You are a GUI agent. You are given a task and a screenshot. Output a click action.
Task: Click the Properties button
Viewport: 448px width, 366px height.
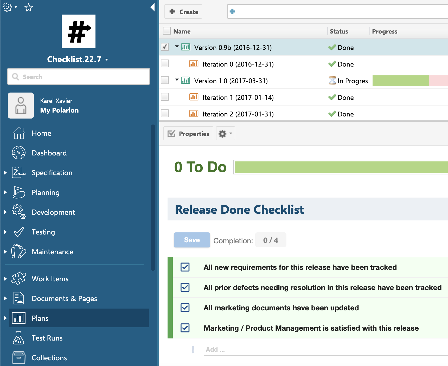[x=188, y=134]
